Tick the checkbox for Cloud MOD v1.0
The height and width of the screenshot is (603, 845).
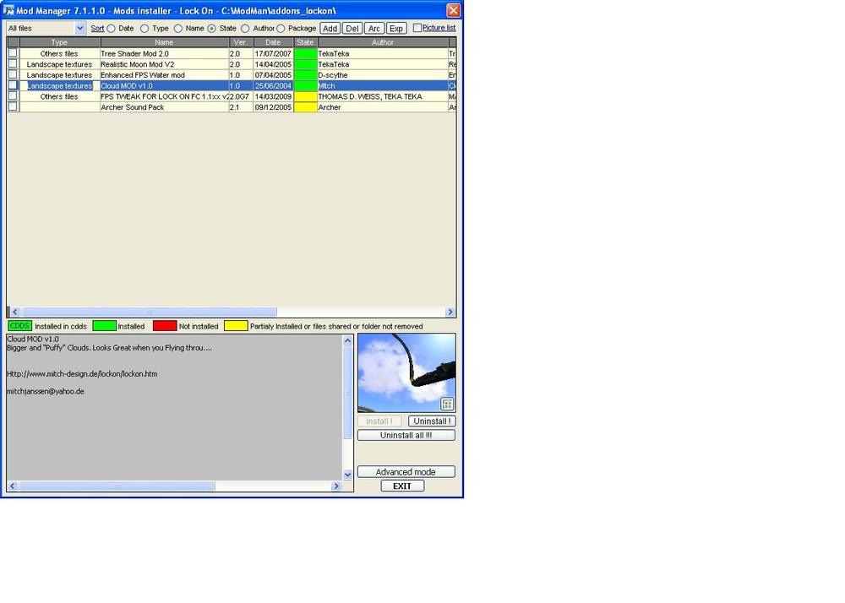[13, 85]
